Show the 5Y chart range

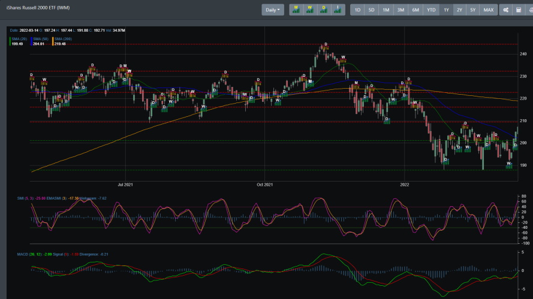click(x=473, y=10)
